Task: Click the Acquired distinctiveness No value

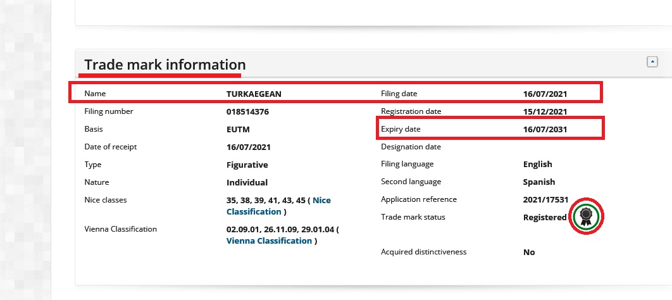Action: (529, 252)
